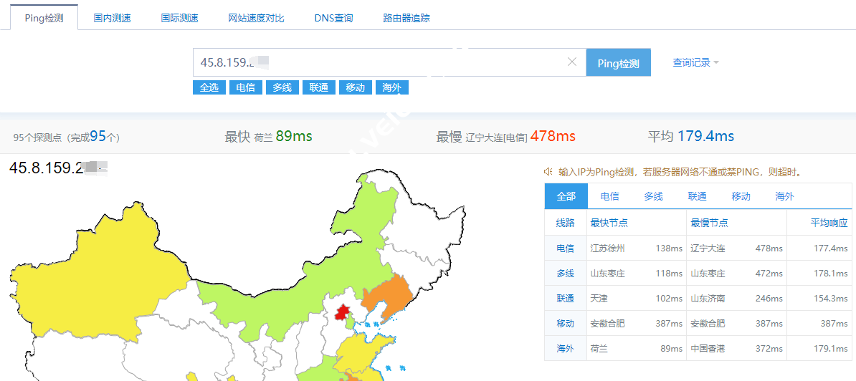The height and width of the screenshot is (381, 856).
Task: Toggle the 联通 filter under search box
Action: coord(319,87)
